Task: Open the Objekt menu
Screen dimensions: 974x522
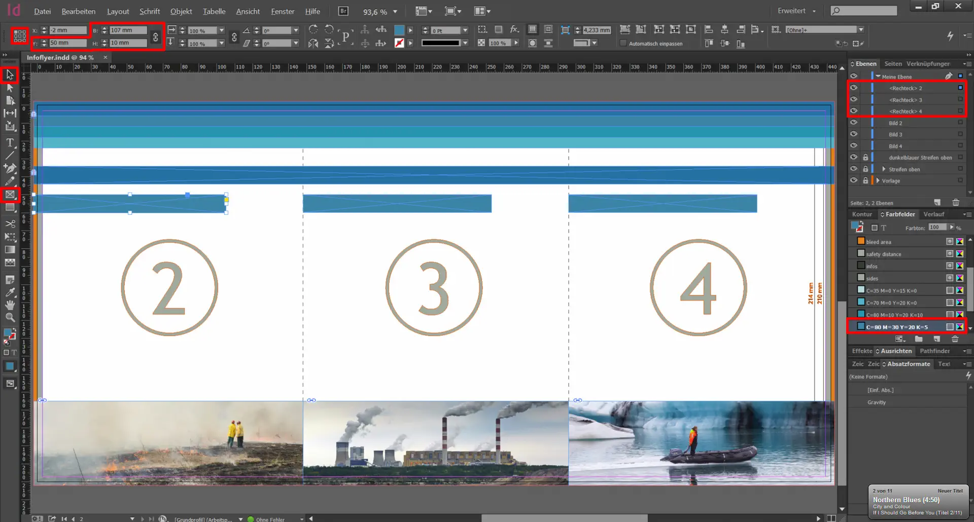Action: click(x=181, y=11)
